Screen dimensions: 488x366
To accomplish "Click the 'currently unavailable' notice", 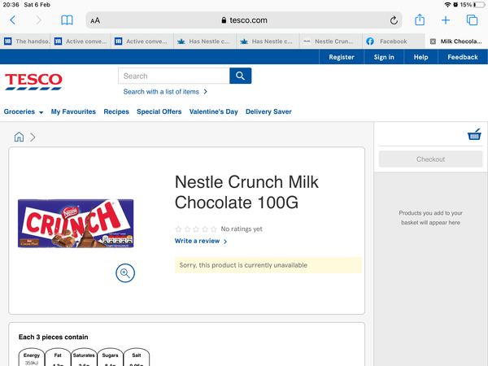I will click(x=268, y=265).
